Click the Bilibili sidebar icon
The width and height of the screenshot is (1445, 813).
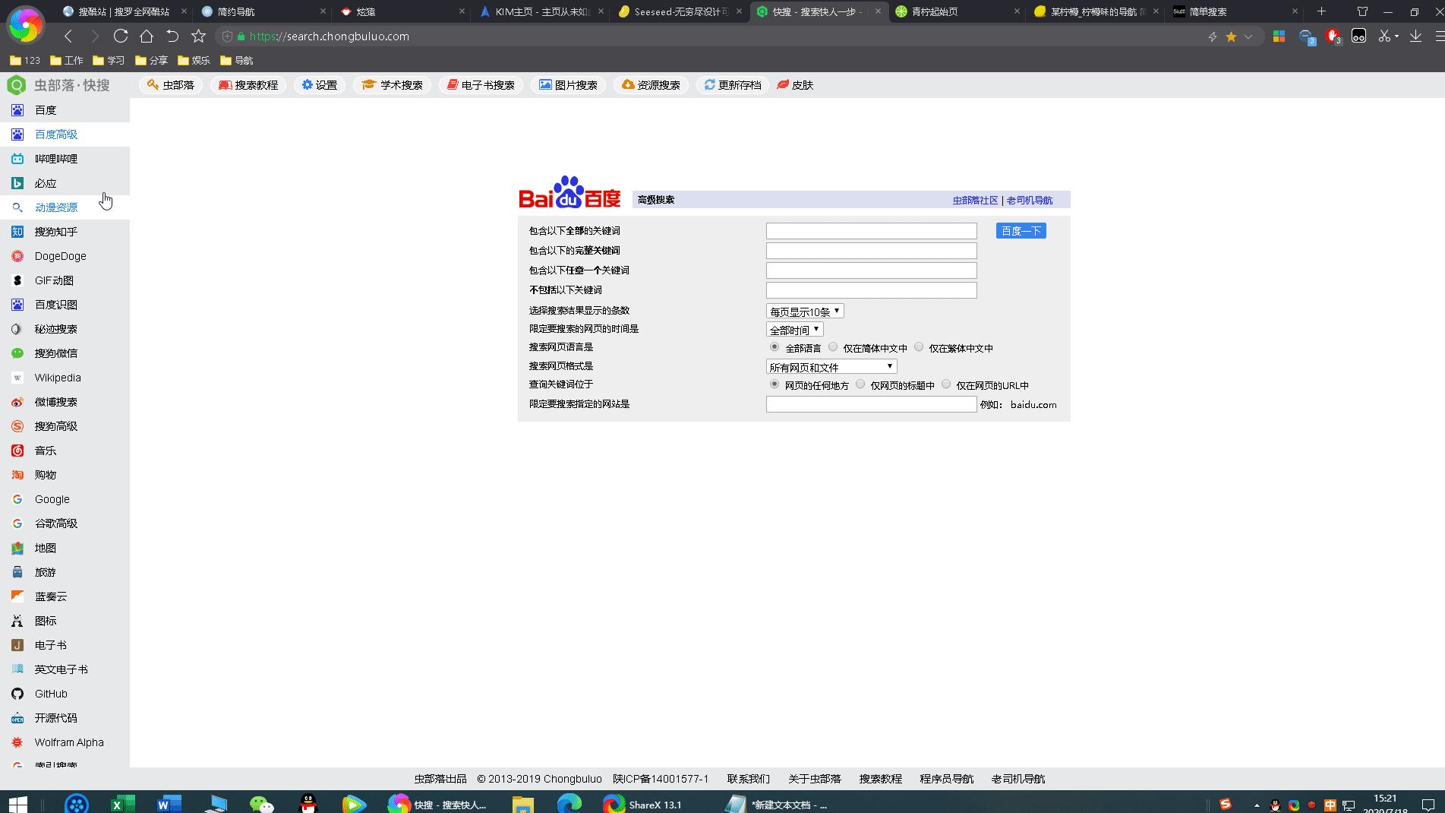click(x=17, y=159)
